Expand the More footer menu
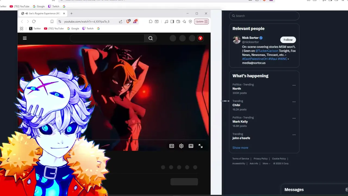The width and height of the screenshot is (348, 196). tap(266, 164)
